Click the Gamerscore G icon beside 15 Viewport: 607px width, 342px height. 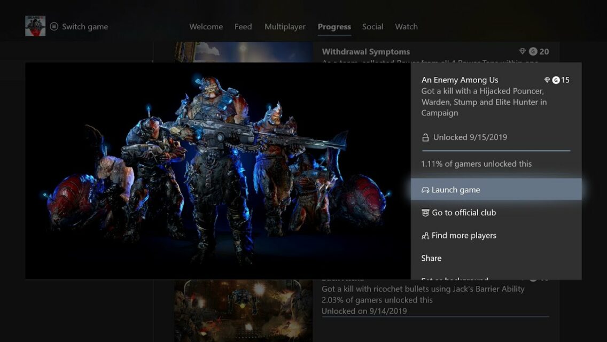[556, 80]
